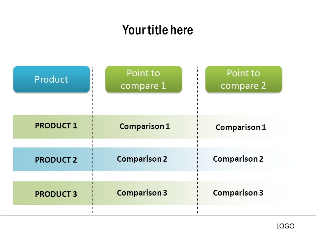This screenshot has width=316, height=237.
Task: Select Comparison 1 under Point to compare 1
Action: point(145,126)
